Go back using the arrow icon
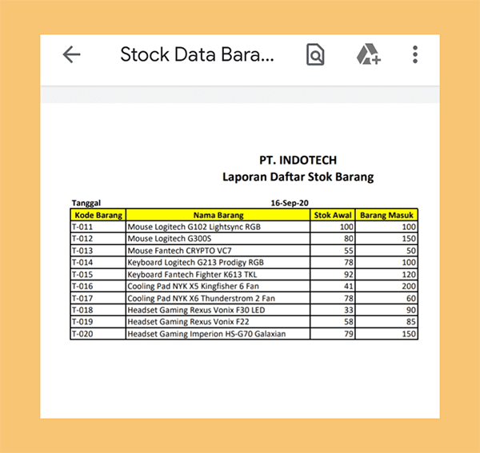 [72, 54]
